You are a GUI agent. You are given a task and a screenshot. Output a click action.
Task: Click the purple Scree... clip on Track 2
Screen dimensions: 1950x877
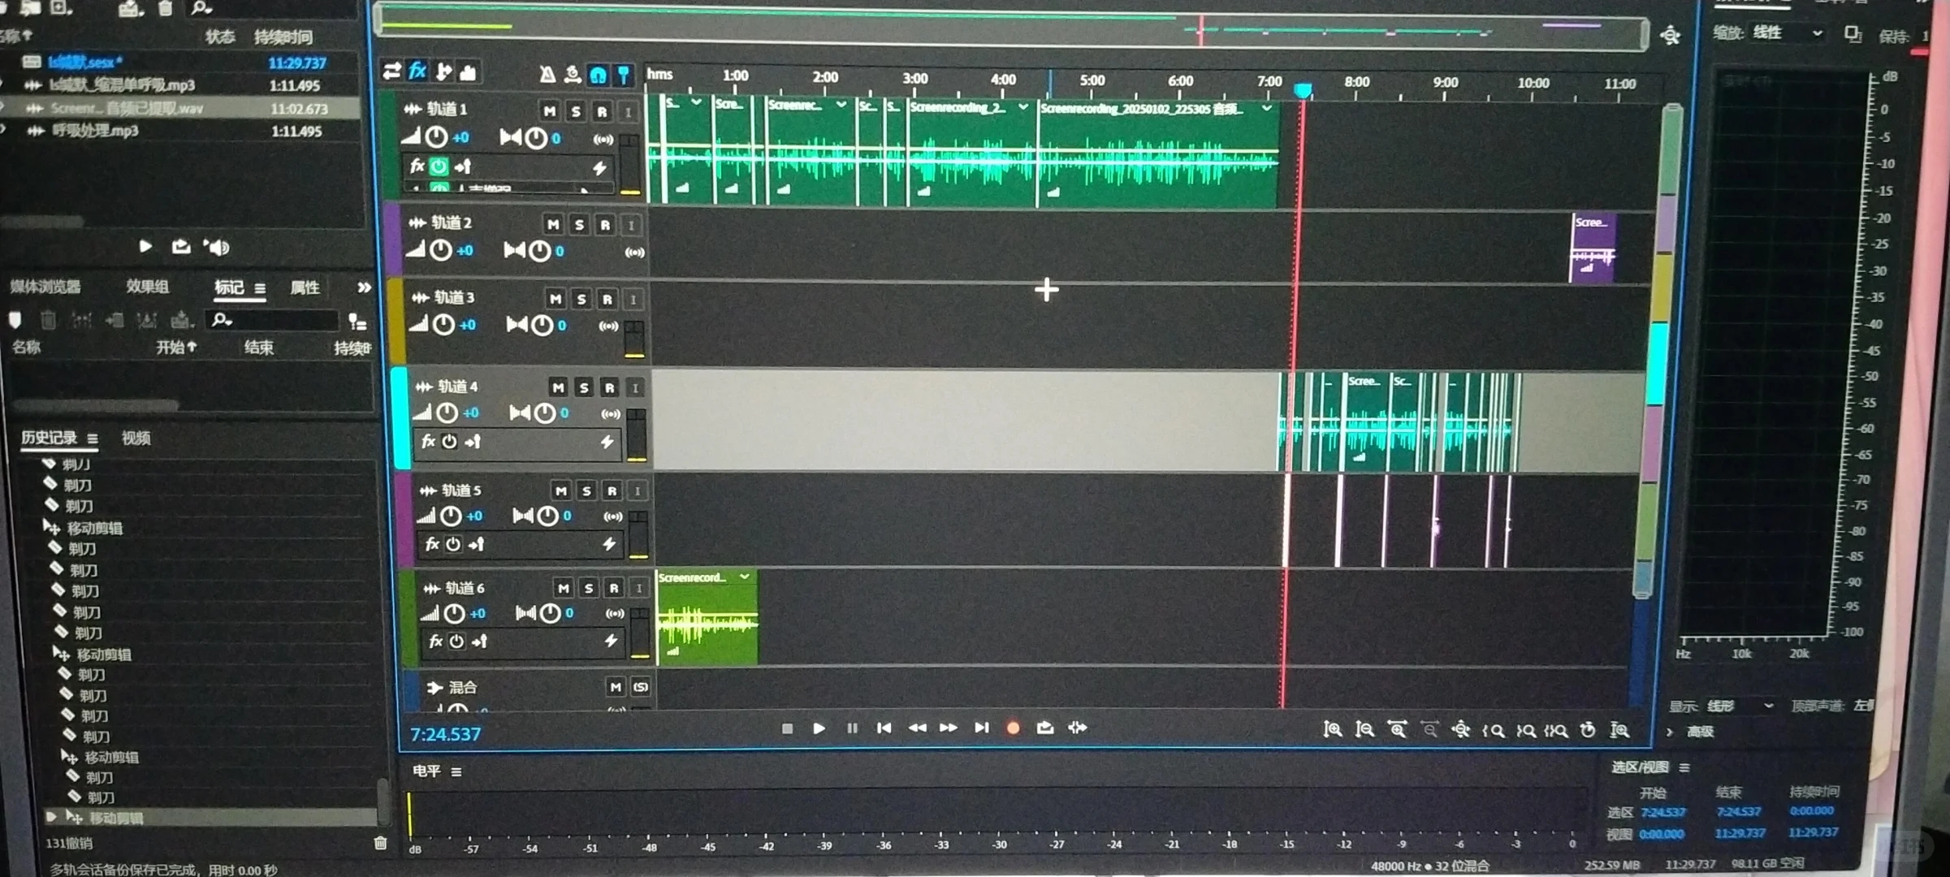[x=1592, y=248]
